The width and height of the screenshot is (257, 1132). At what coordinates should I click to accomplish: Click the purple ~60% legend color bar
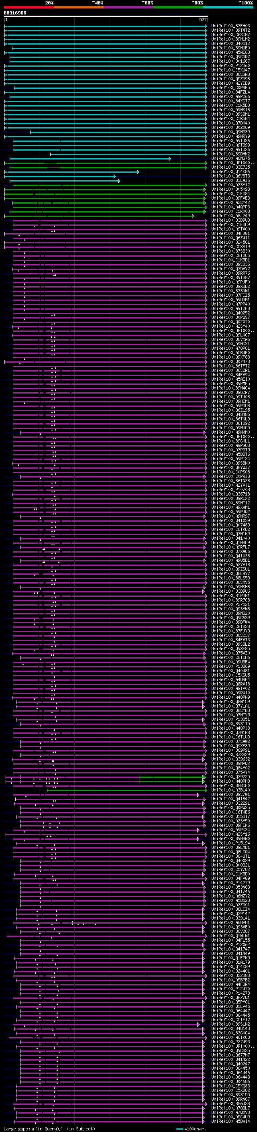point(129,7)
